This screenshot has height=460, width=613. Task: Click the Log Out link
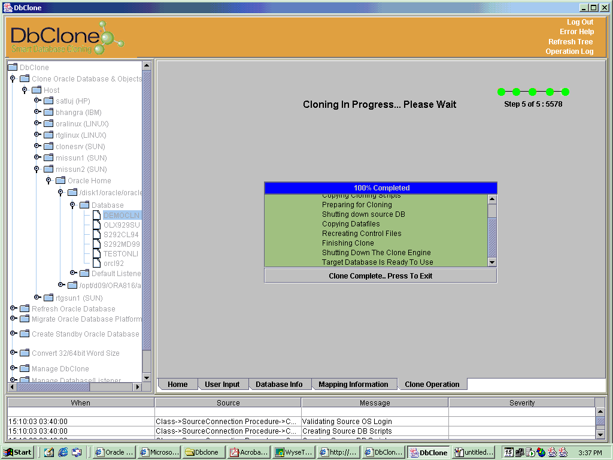tap(580, 22)
